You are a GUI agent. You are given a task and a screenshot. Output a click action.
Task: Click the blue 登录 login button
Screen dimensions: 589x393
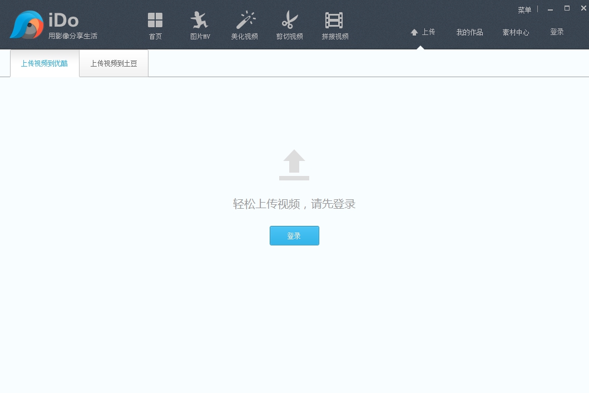[294, 235]
